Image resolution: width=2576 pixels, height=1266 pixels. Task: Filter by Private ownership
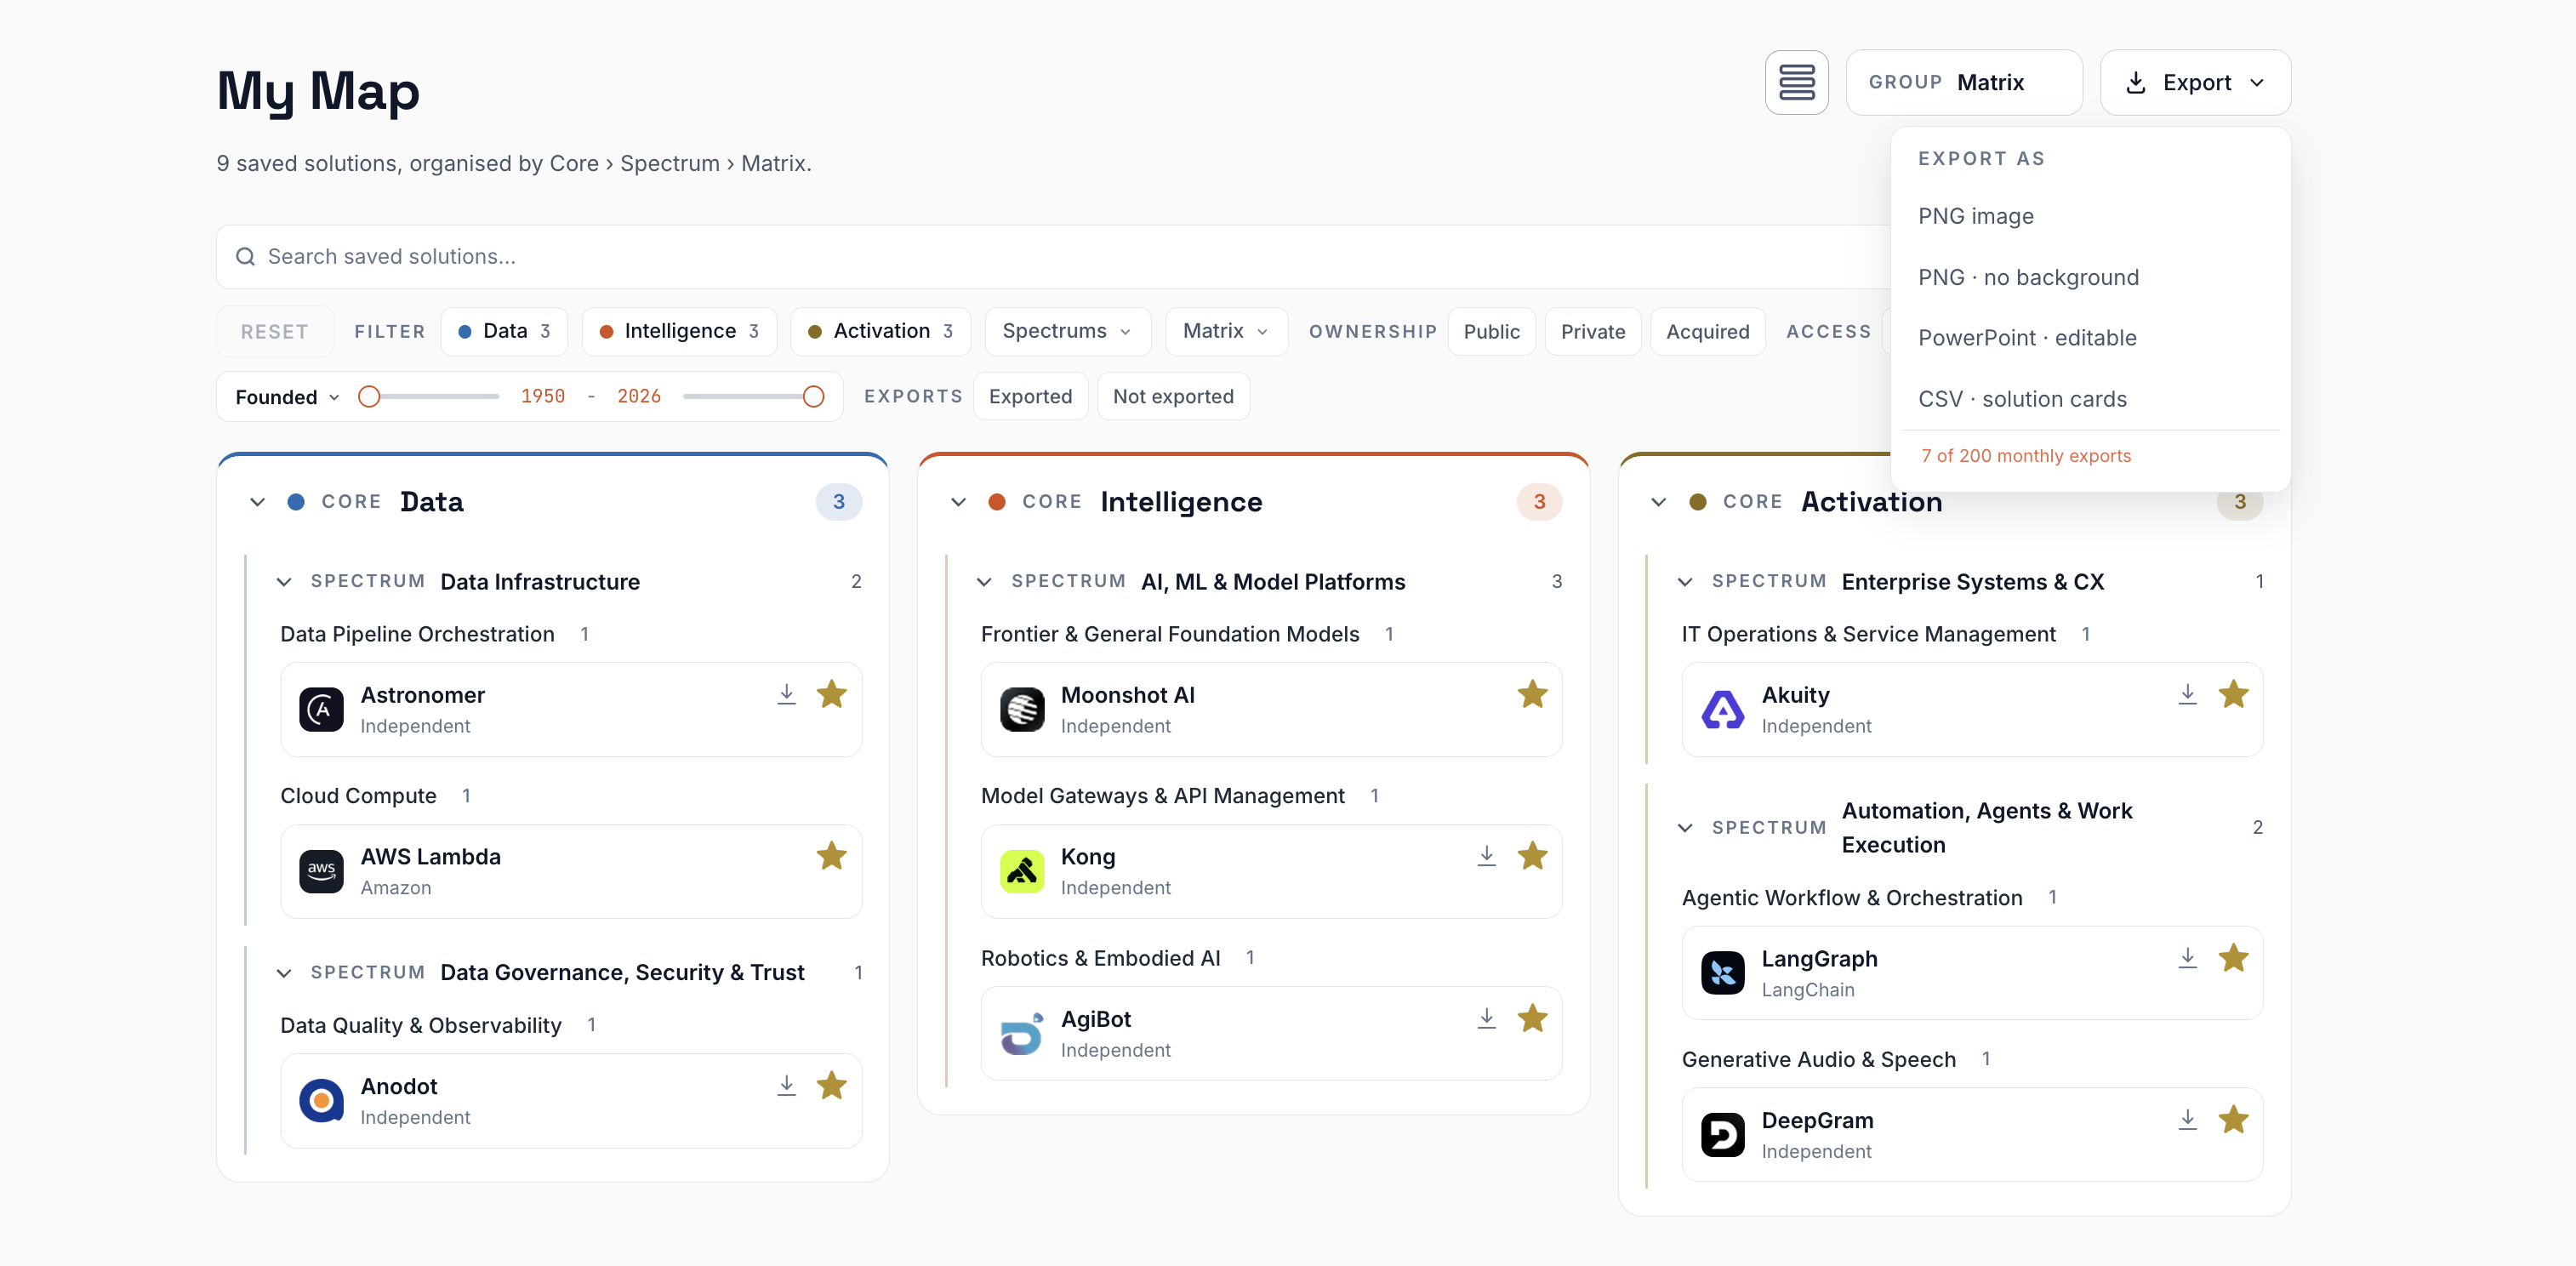pos(1593,331)
